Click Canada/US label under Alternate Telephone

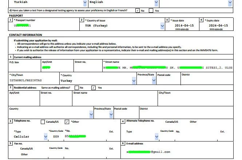pyautogui.click(x=172, y=122)
